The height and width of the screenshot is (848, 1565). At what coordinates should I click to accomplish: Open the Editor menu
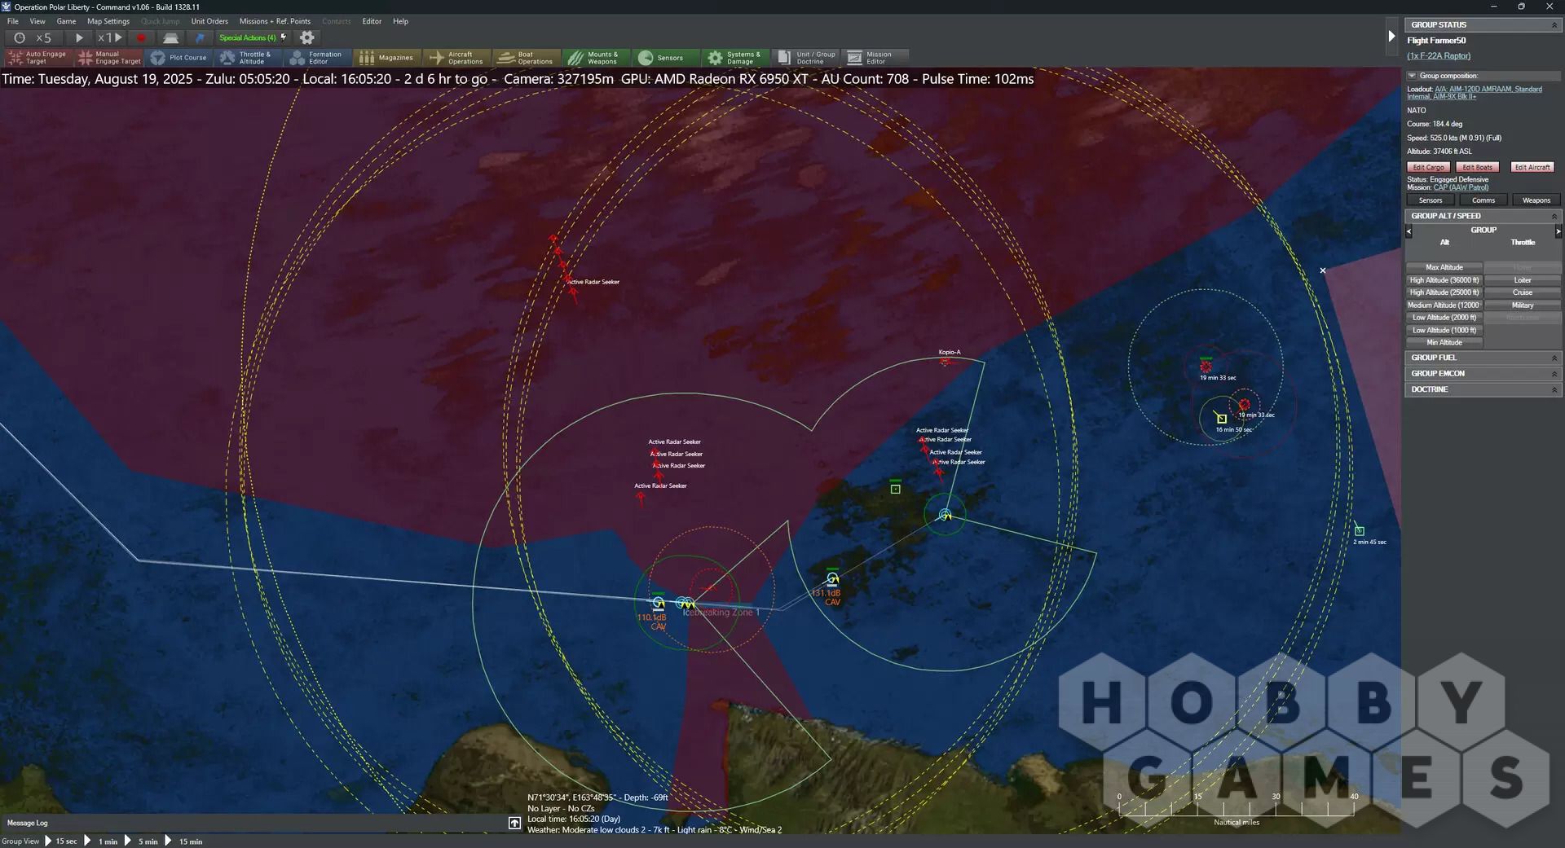point(372,21)
